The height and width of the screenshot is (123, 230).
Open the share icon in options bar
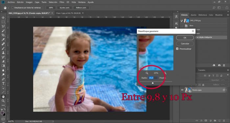click(227, 8)
